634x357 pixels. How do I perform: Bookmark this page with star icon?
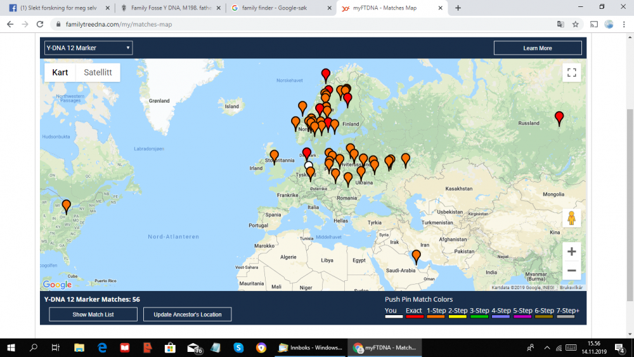click(x=576, y=24)
